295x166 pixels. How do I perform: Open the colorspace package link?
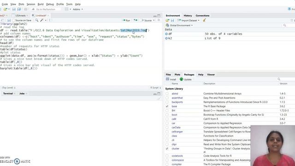pos(177,160)
